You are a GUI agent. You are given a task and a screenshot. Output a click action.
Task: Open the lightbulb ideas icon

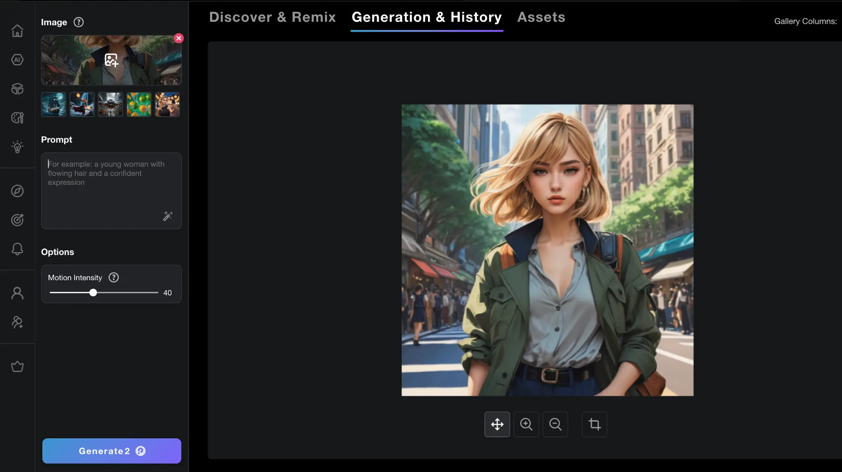[17, 147]
